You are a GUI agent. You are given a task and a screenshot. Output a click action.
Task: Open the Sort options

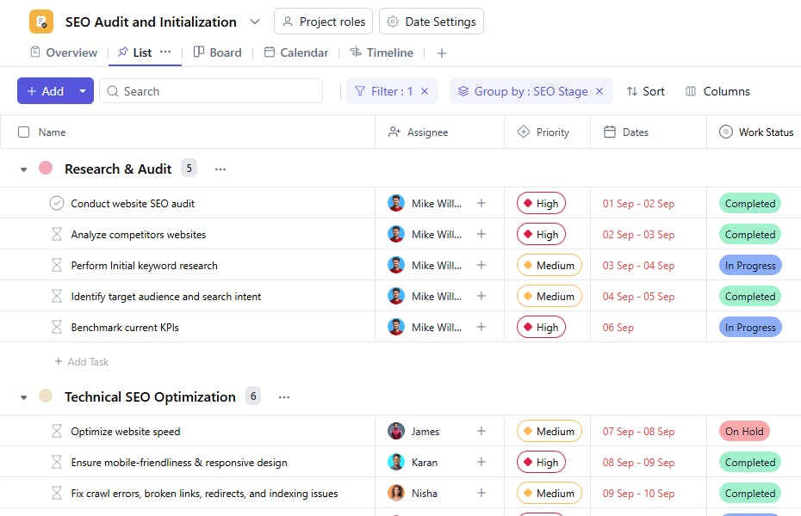click(x=645, y=90)
